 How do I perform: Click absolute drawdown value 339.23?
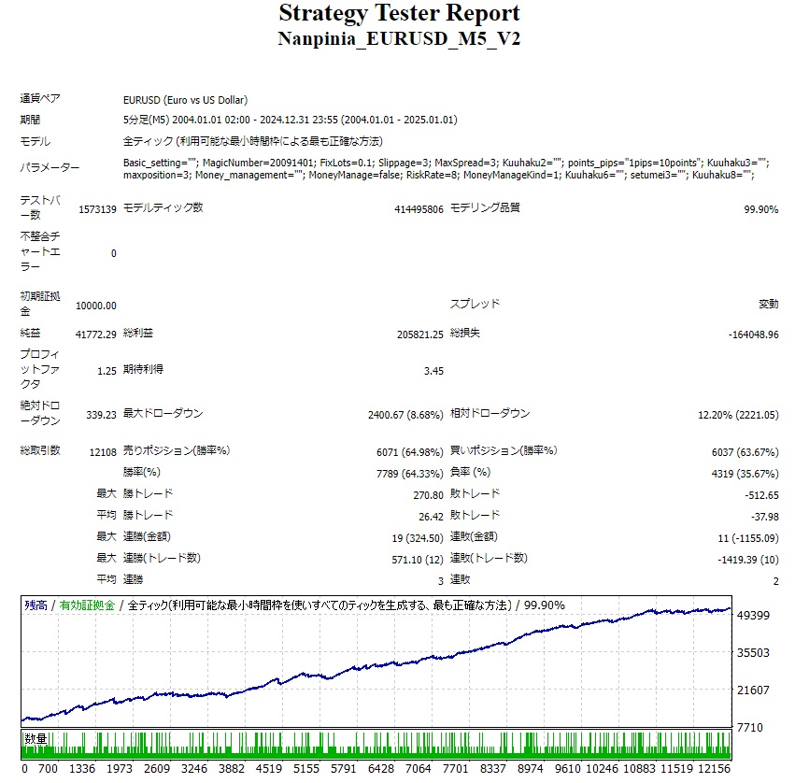point(101,415)
